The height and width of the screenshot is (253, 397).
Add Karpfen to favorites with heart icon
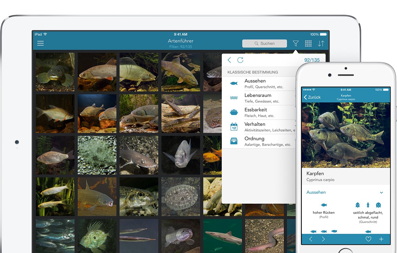[x=368, y=239]
